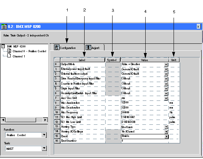Select BMX MSP 0200 tree root
The width and height of the screenshot is (203, 159).
16,46
